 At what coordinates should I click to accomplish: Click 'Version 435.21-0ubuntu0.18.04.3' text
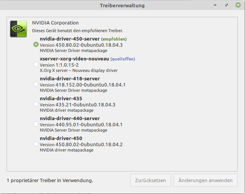pyautogui.click(x=77, y=105)
